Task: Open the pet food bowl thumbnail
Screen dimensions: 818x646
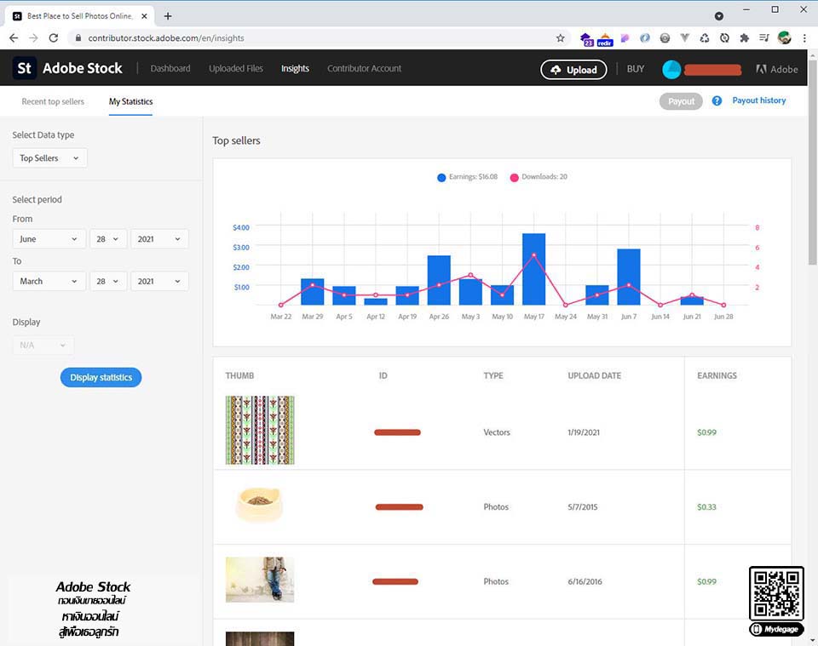Action: coord(259,505)
